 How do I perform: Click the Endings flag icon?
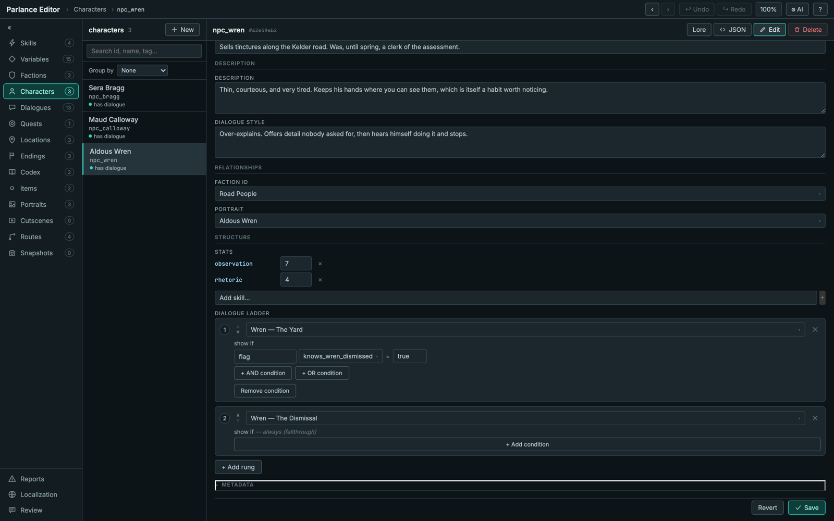pyautogui.click(x=12, y=156)
